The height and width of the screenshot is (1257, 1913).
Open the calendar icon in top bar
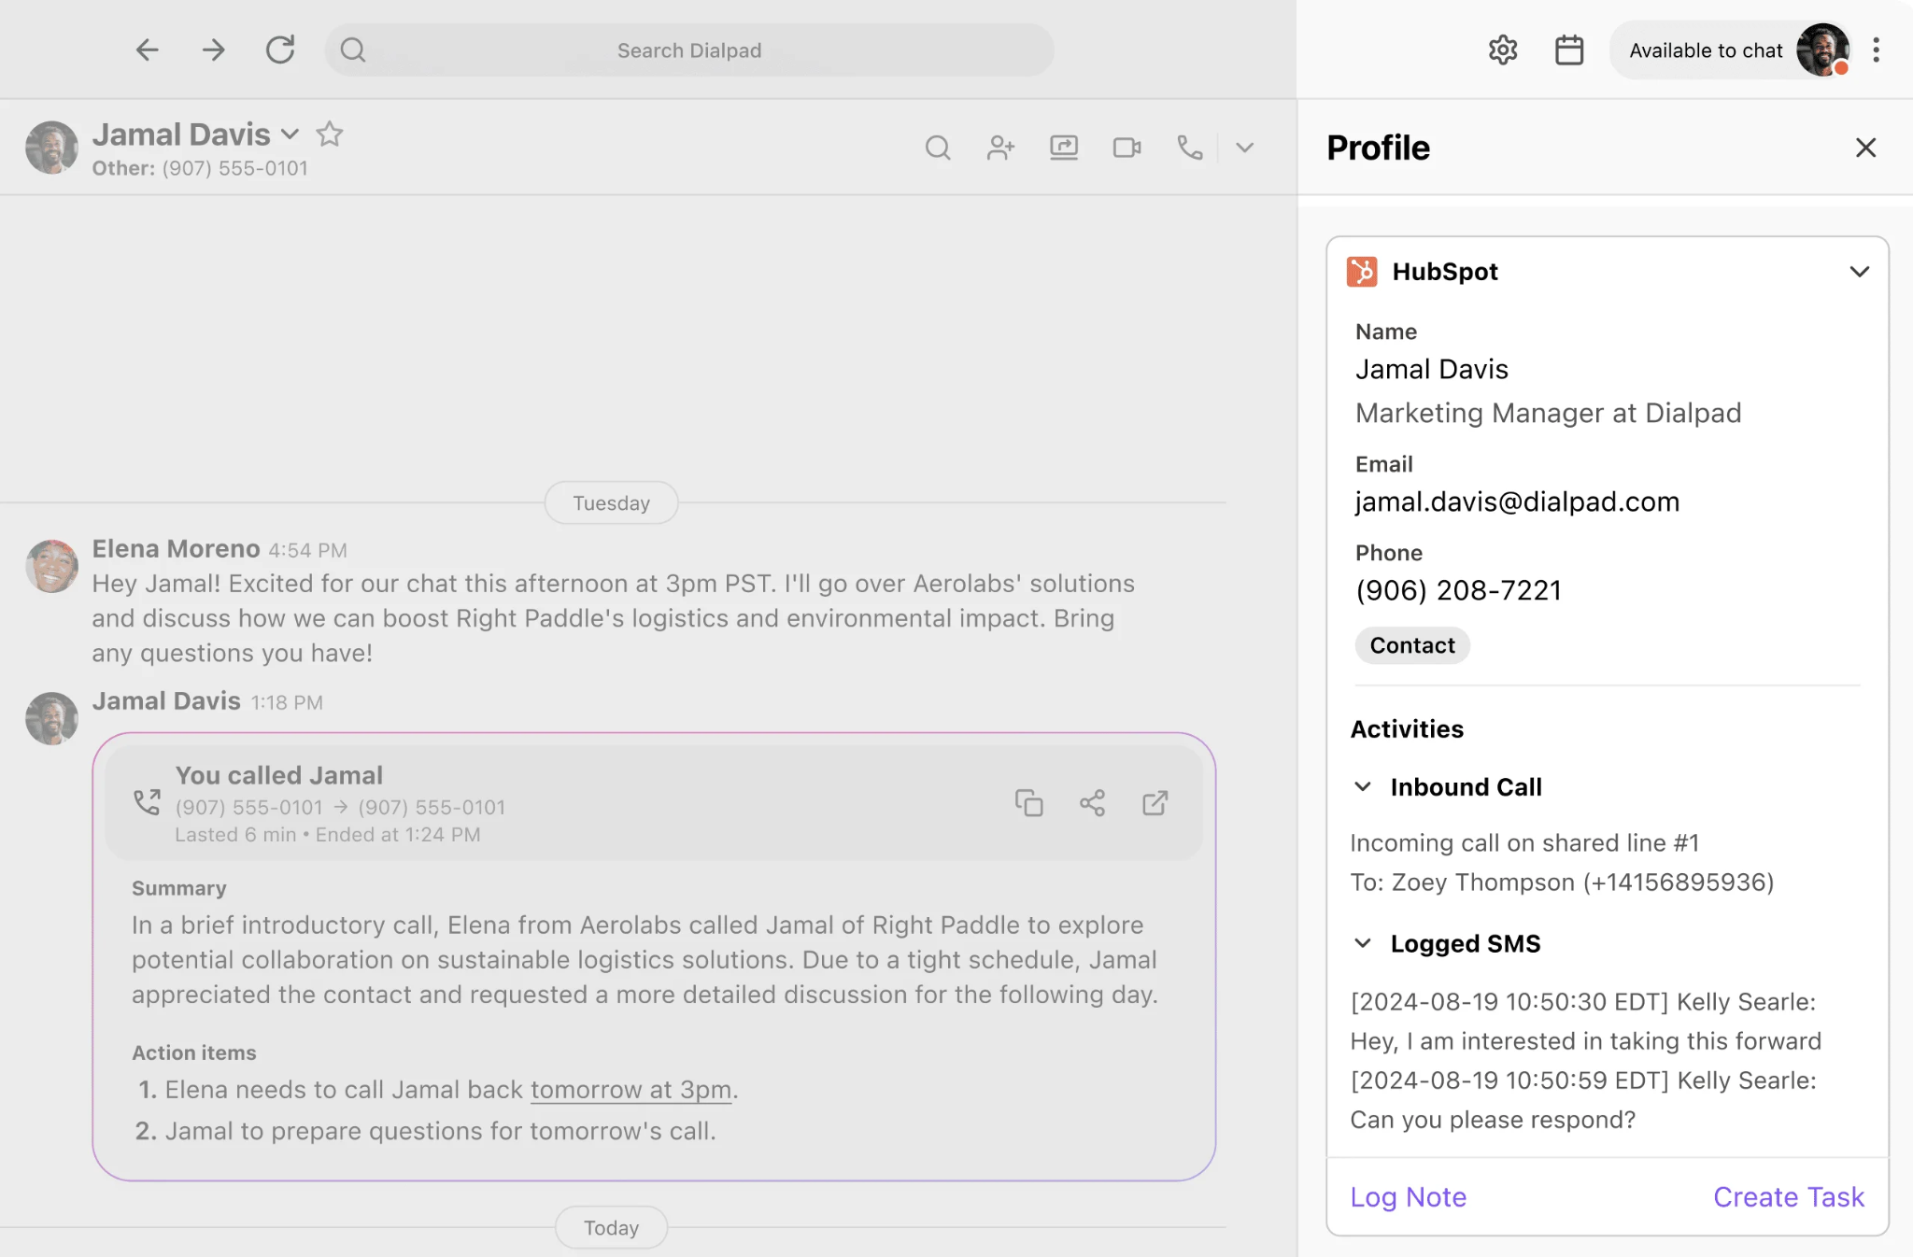[x=1569, y=49]
